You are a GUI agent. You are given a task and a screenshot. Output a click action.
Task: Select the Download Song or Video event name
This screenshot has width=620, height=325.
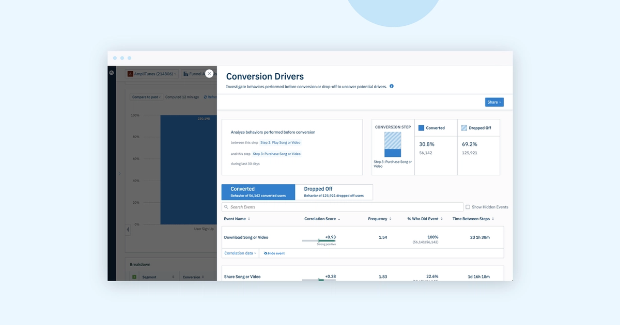[246, 237]
